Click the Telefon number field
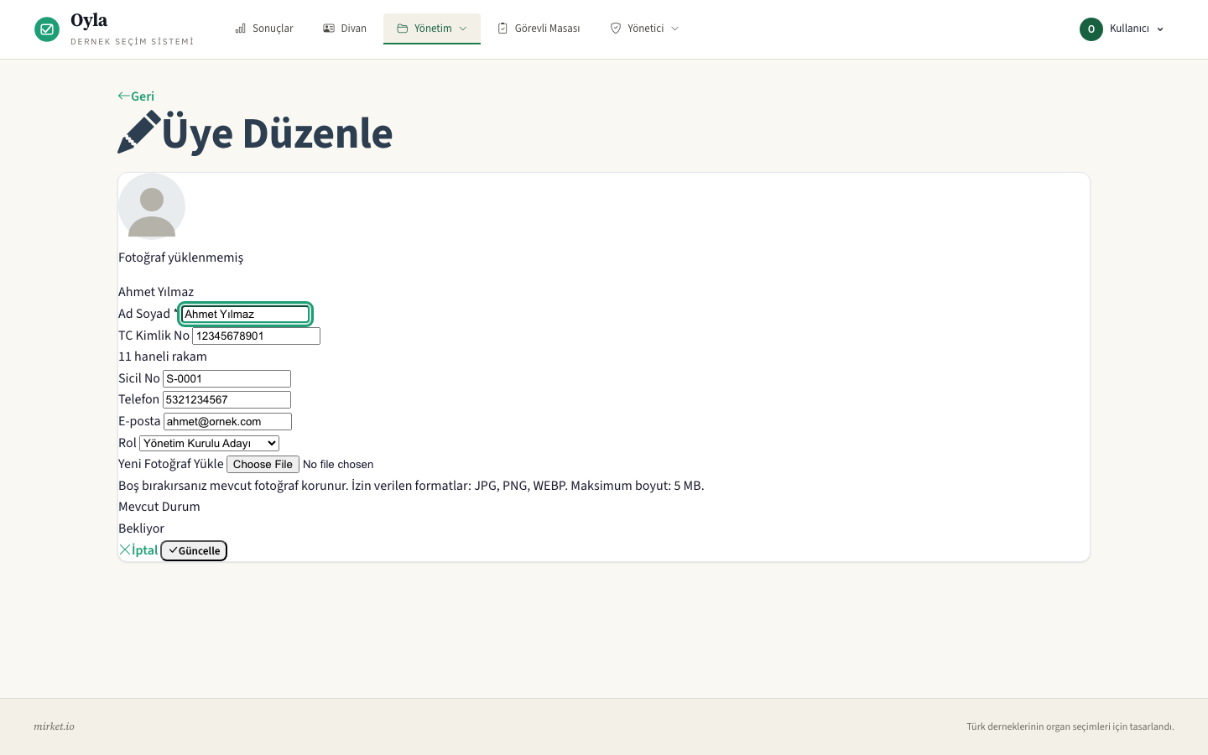 [x=226, y=400]
